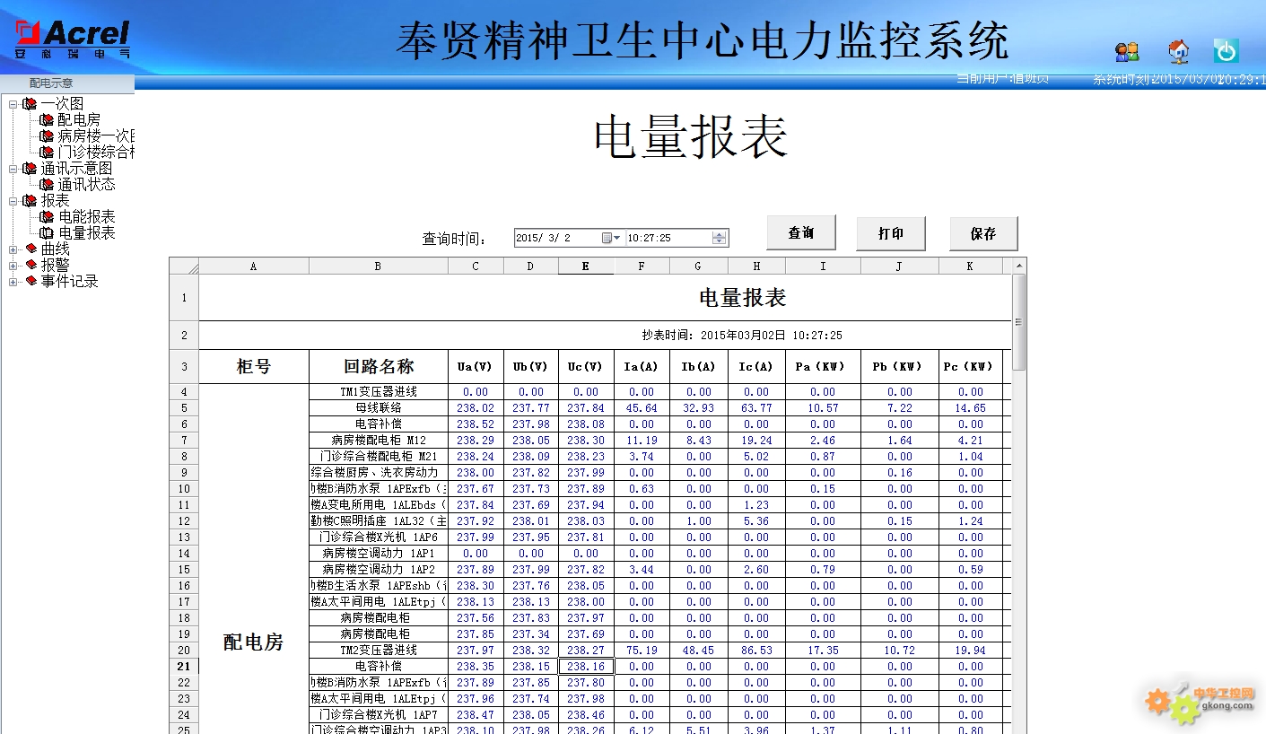The width and height of the screenshot is (1266, 734).
Task: Click the 查询 button
Action: [801, 232]
